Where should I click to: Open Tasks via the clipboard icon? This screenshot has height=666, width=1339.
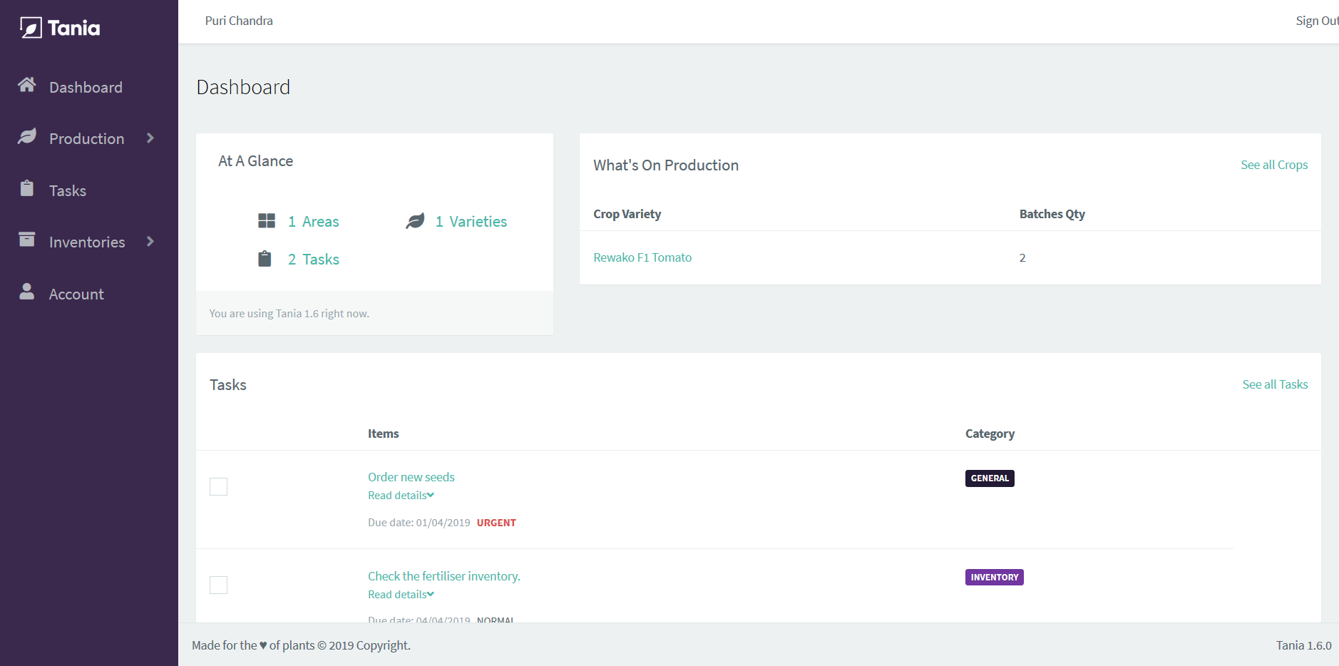click(x=26, y=189)
